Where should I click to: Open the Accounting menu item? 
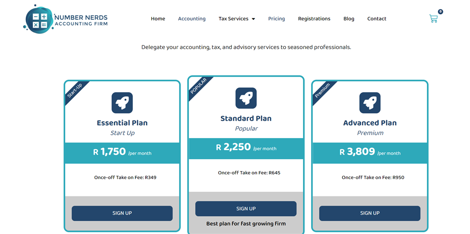[x=192, y=18]
